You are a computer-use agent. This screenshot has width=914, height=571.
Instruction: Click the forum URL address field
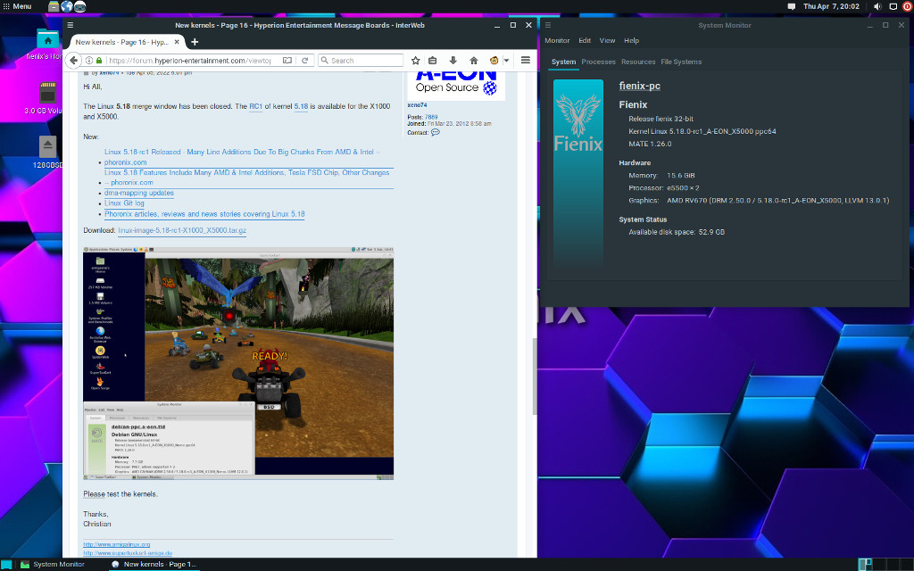[189, 61]
